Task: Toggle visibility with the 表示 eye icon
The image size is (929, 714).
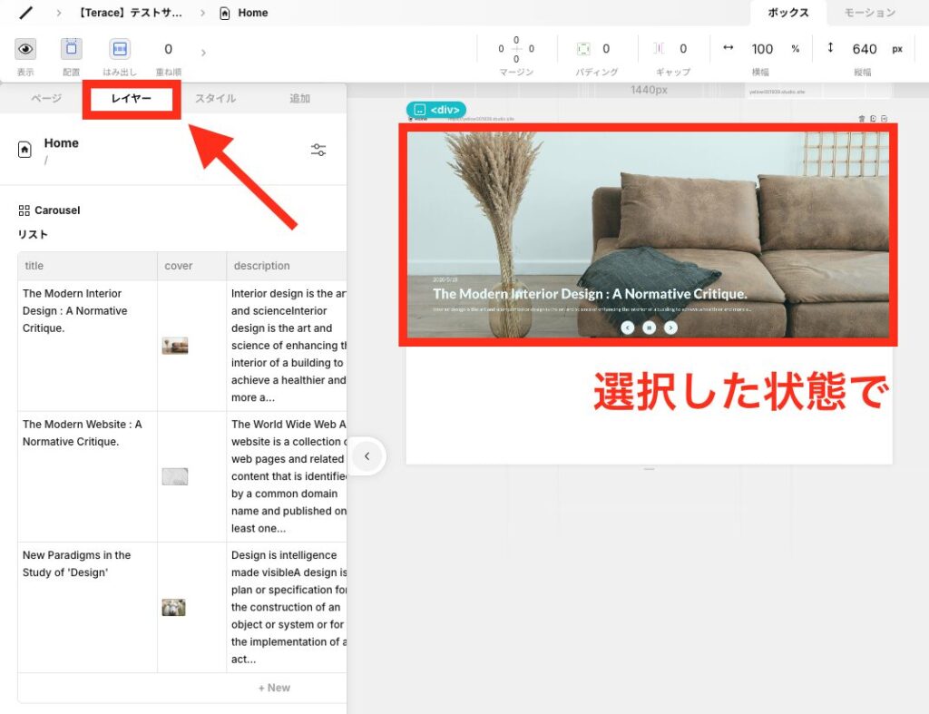Action: [25, 49]
